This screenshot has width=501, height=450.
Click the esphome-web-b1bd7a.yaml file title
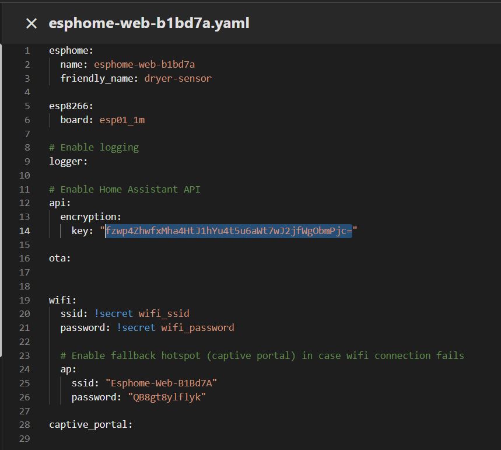[x=149, y=23]
